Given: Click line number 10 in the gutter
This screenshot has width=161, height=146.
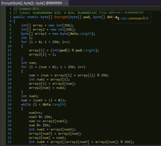Looking at the screenshot, I should coord(9,46).
